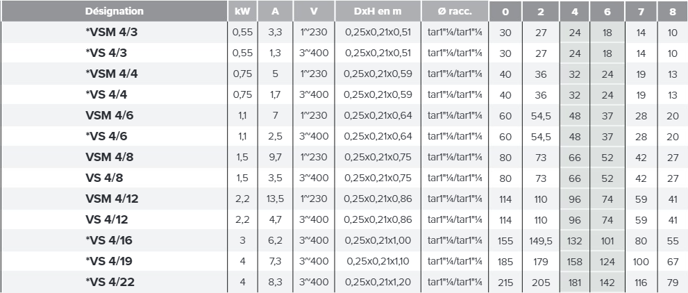The height and width of the screenshot is (293, 688).
Task: Select the VSM 4/6 designation
Action: [110, 115]
